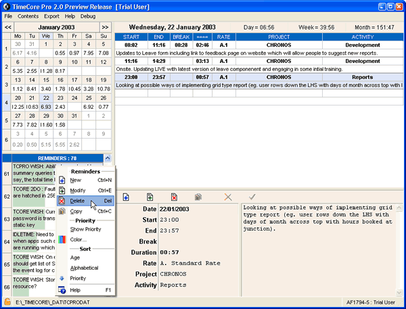Click notes scrollbar down arrow
This screenshot has width=406, height=309.
coord(399,293)
